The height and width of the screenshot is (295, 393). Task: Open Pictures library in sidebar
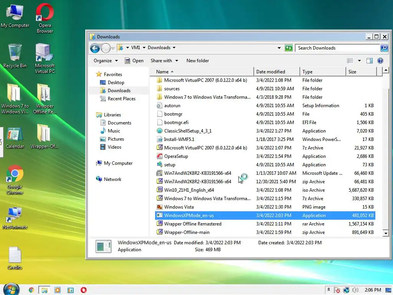pyautogui.click(x=112, y=139)
